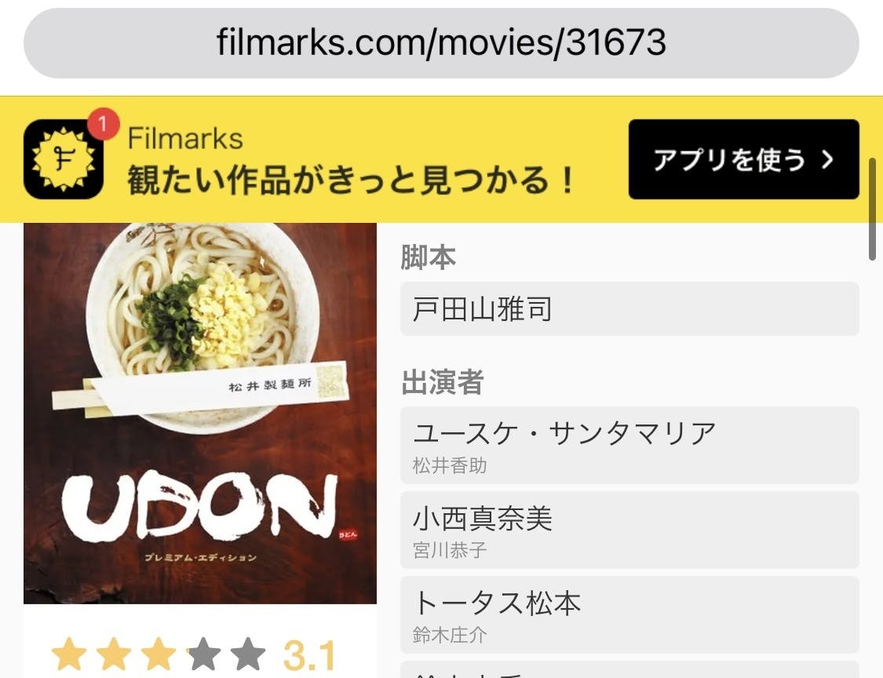The height and width of the screenshot is (678, 883).
Task: Click the third gold rating star
Action: point(159,654)
